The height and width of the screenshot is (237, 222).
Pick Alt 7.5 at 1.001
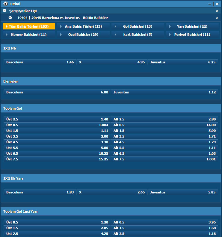pyautogui.click(x=164, y=159)
